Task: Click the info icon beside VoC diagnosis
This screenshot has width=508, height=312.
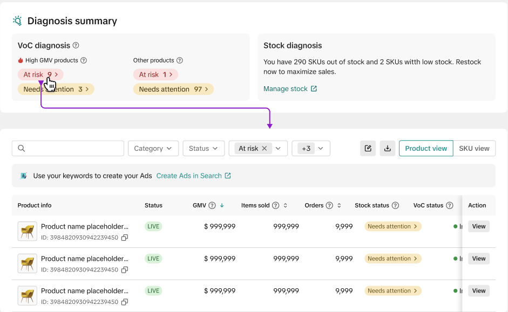Action: click(x=76, y=46)
